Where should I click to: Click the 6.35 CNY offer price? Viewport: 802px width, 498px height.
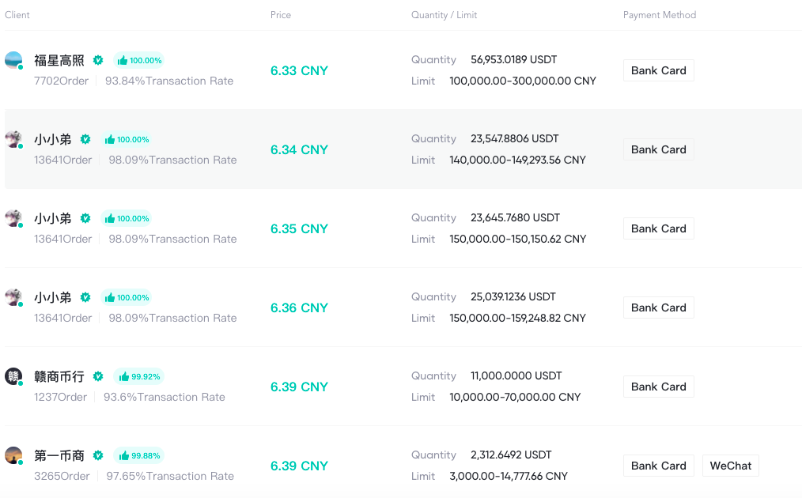coord(299,228)
